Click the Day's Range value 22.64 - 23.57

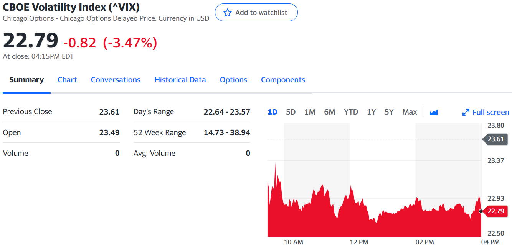click(227, 112)
